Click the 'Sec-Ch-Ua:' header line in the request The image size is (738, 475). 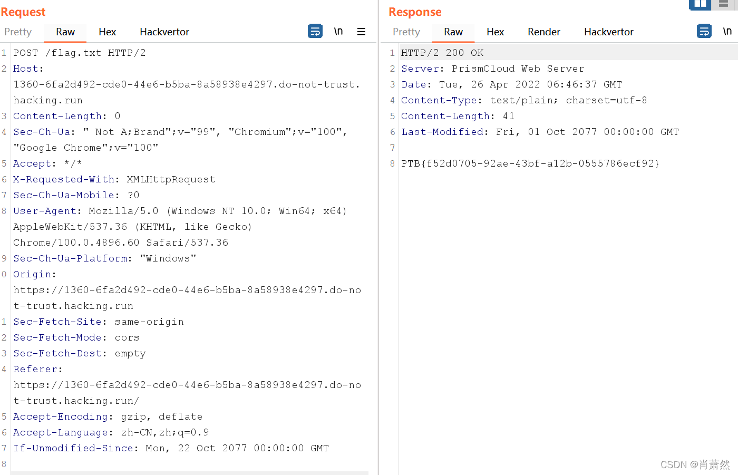click(x=180, y=132)
